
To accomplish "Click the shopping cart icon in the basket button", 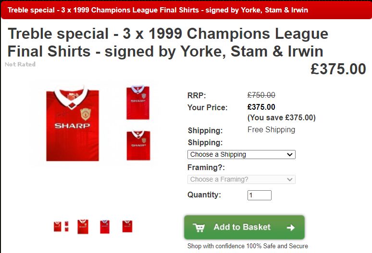I will [198, 228].
